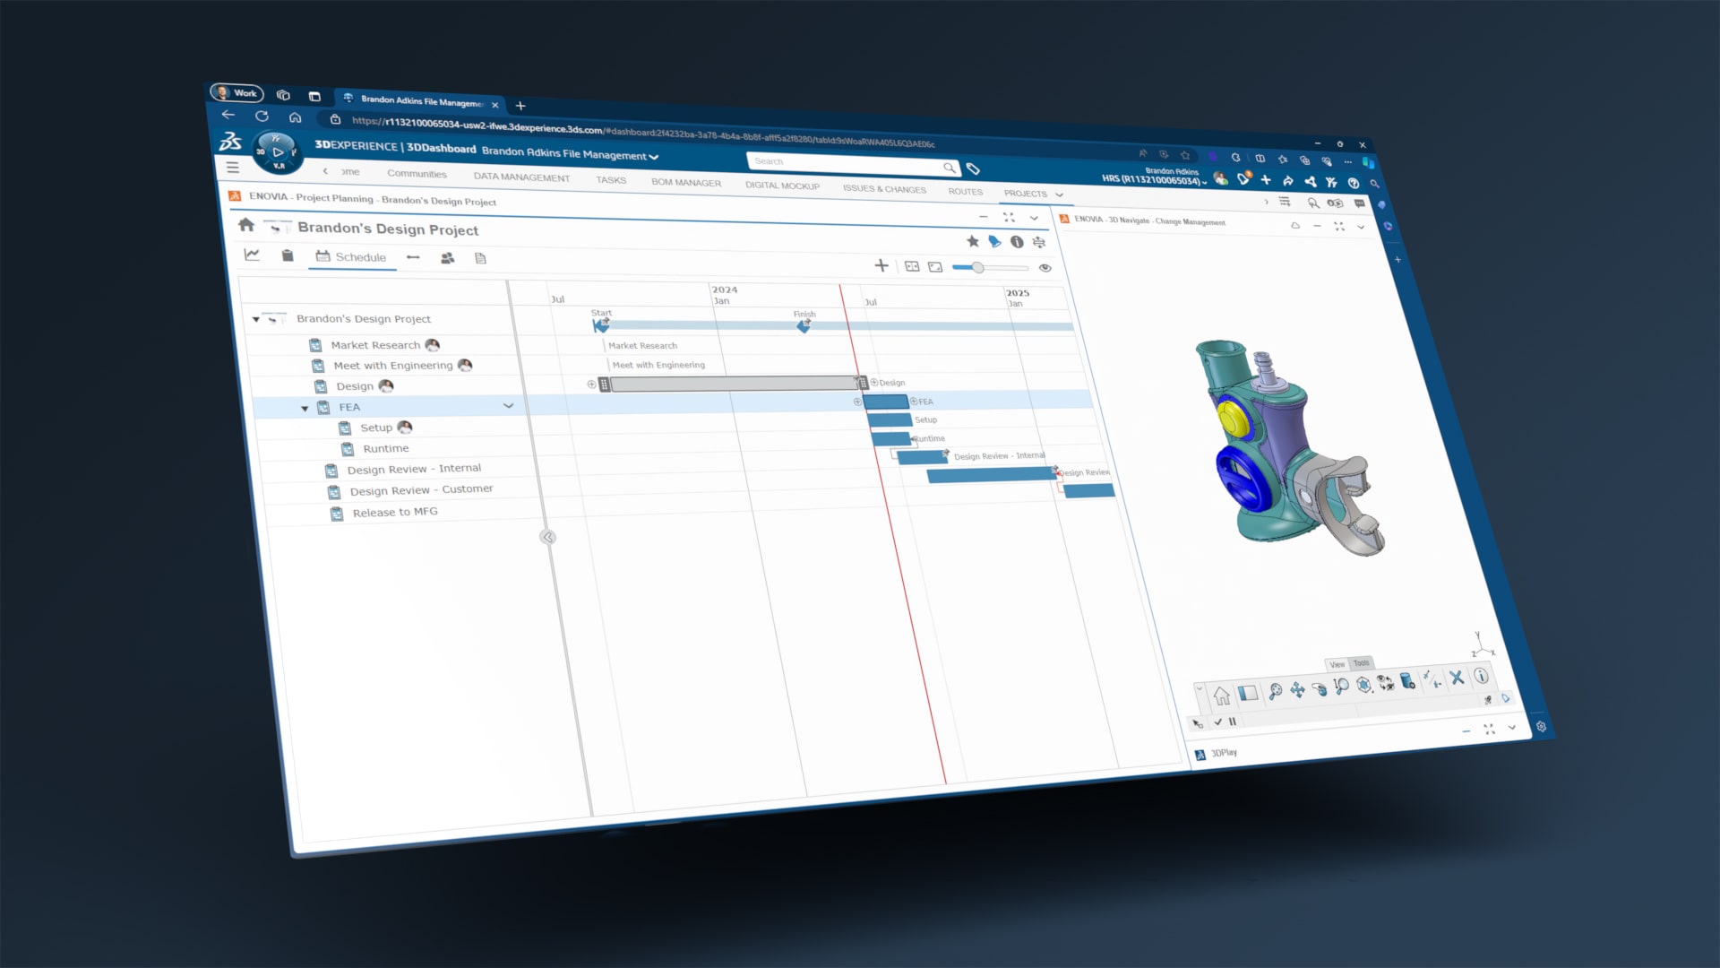This screenshot has height=968, width=1720.
Task: Click the members people icon in project toolbar
Action: [x=447, y=258]
